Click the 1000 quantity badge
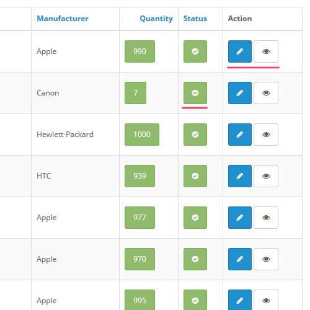Screen dimensions: 310x310 [x=142, y=135]
